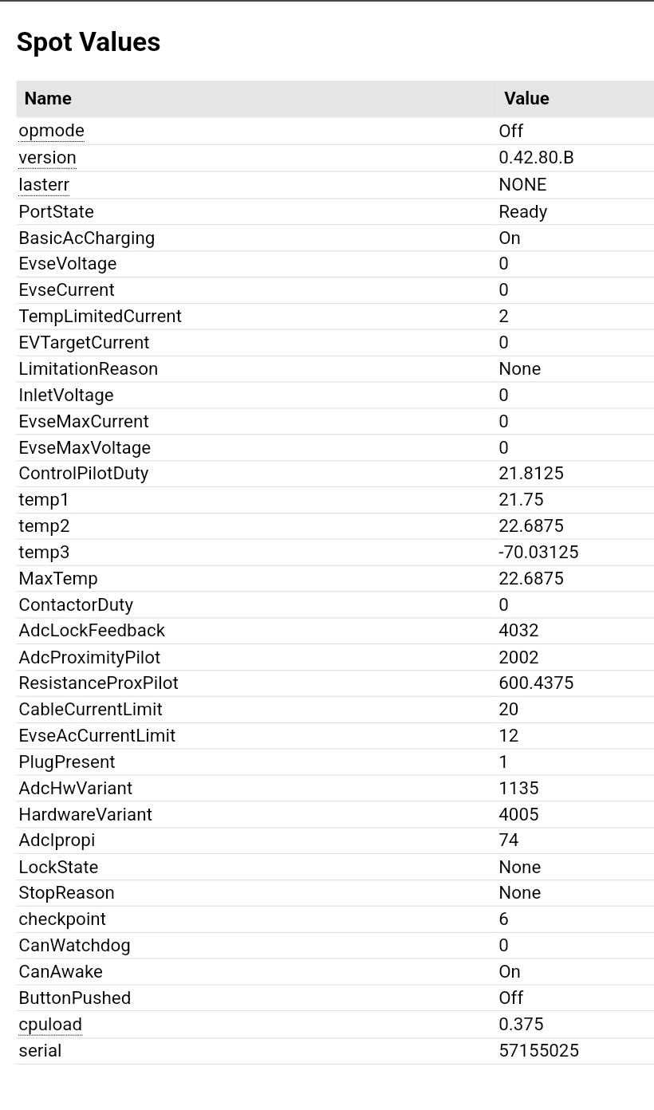The width and height of the screenshot is (654, 1110).
Task: Select the BasicAcCharging row name
Action: coord(86,238)
